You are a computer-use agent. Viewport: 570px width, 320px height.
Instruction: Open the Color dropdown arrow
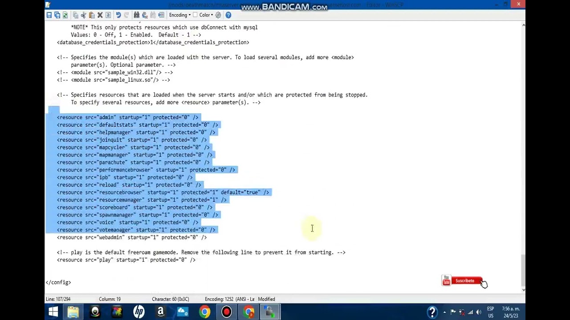click(212, 15)
